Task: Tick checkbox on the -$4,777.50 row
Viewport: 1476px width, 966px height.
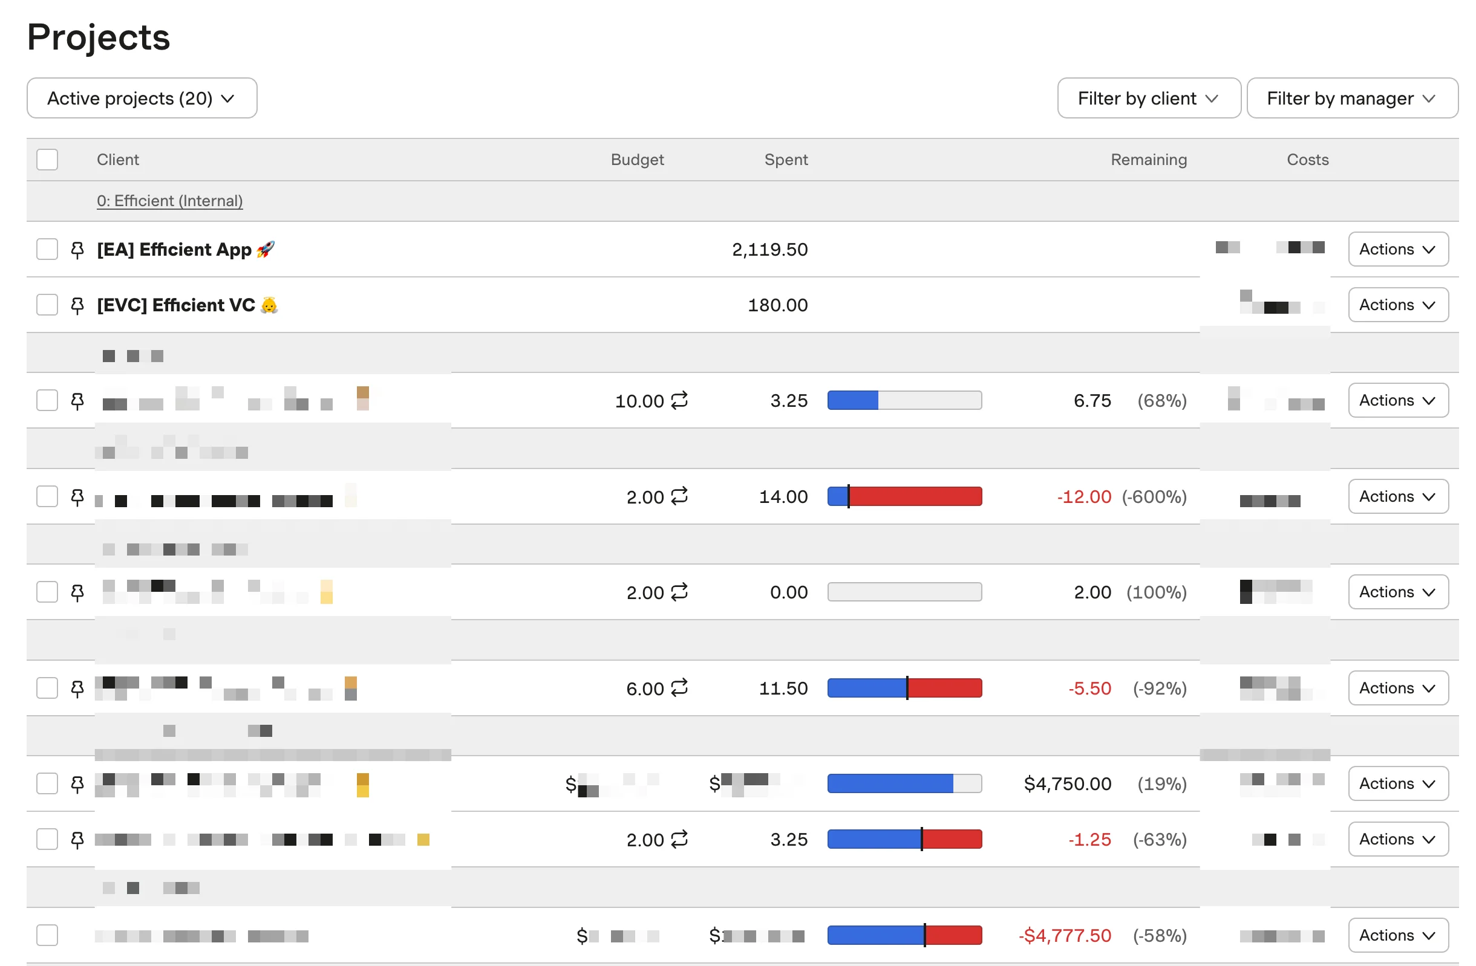Action: click(x=47, y=936)
